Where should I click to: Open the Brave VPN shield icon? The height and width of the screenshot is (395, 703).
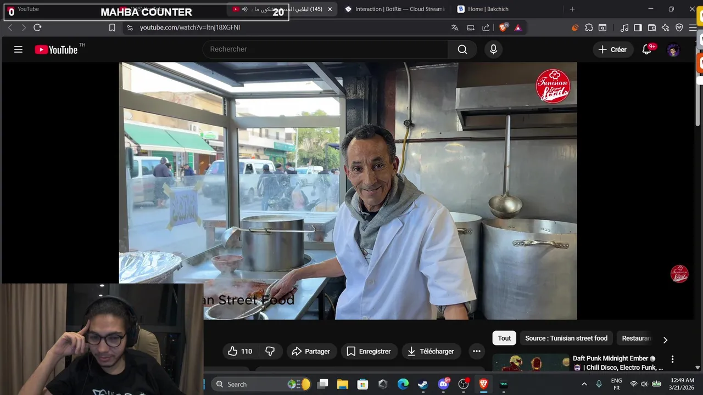tap(679, 27)
